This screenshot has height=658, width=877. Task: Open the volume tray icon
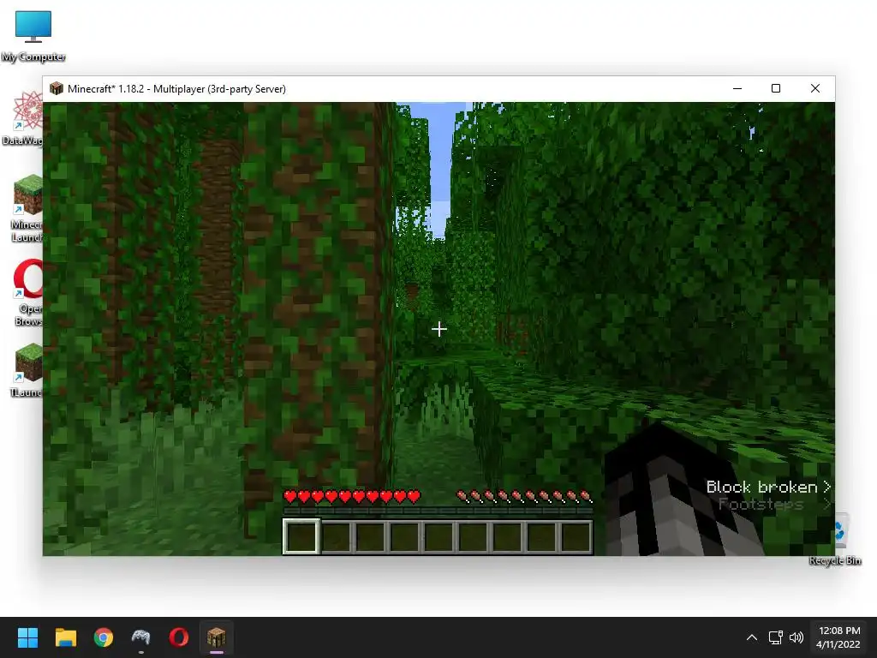point(796,637)
